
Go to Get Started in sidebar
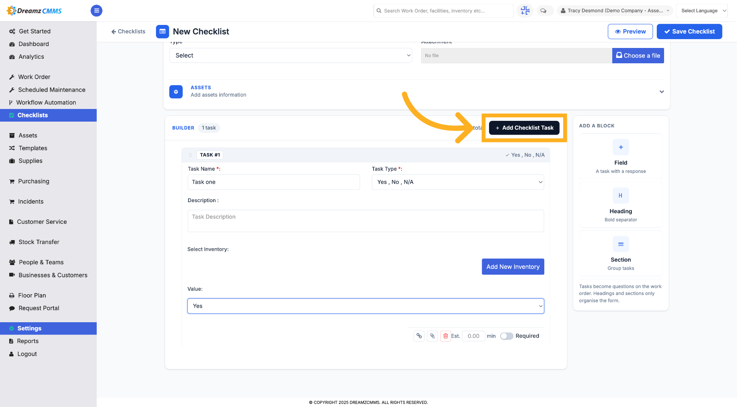(35, 31)
